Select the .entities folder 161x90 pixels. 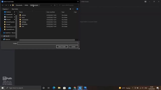point(24,15)
